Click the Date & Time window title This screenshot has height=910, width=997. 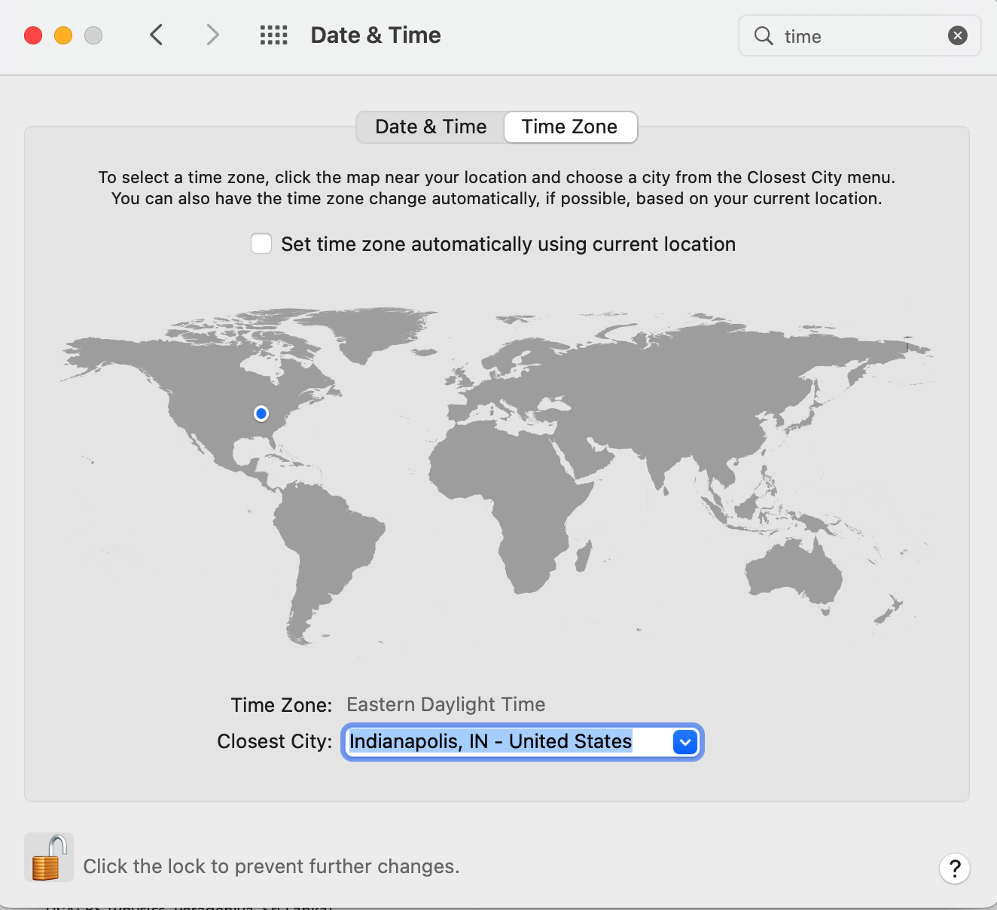pos(376,35)
